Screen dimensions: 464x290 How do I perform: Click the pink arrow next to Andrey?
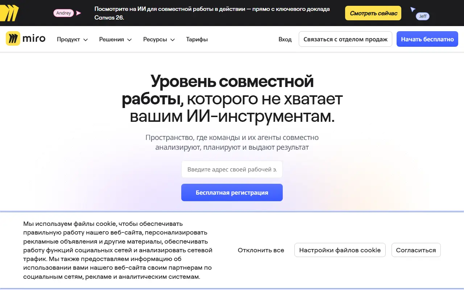[x=78, y=13]
